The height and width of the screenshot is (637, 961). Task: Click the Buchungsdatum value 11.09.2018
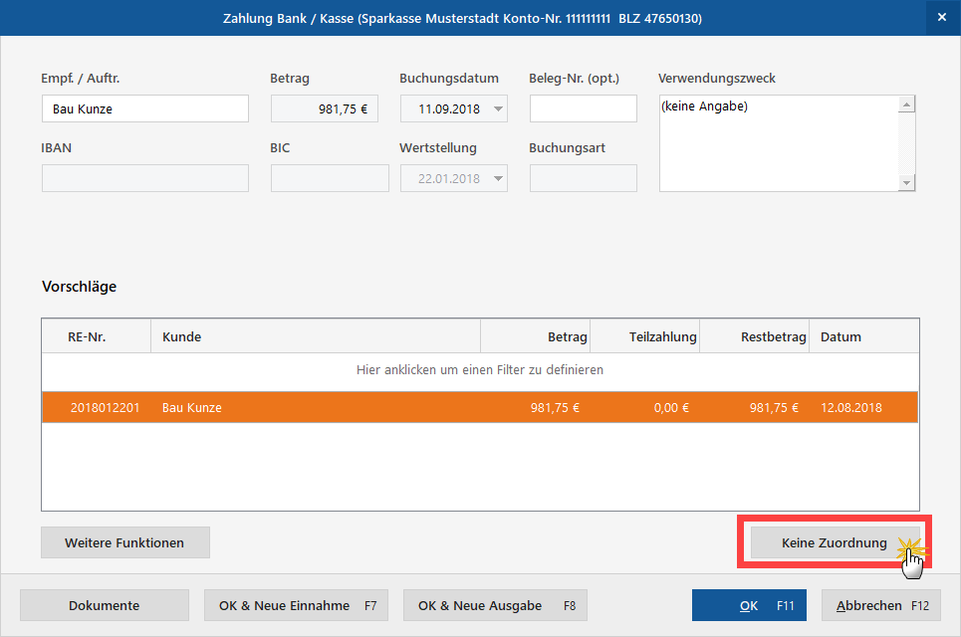pos(449,109)
